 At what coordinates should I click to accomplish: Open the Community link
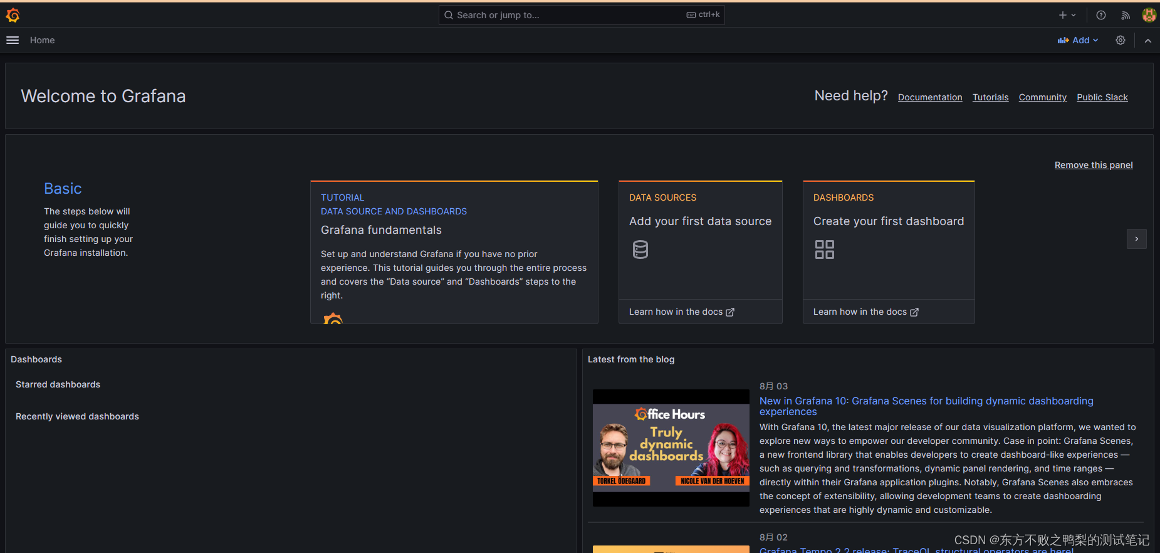tap(1043, 97)
